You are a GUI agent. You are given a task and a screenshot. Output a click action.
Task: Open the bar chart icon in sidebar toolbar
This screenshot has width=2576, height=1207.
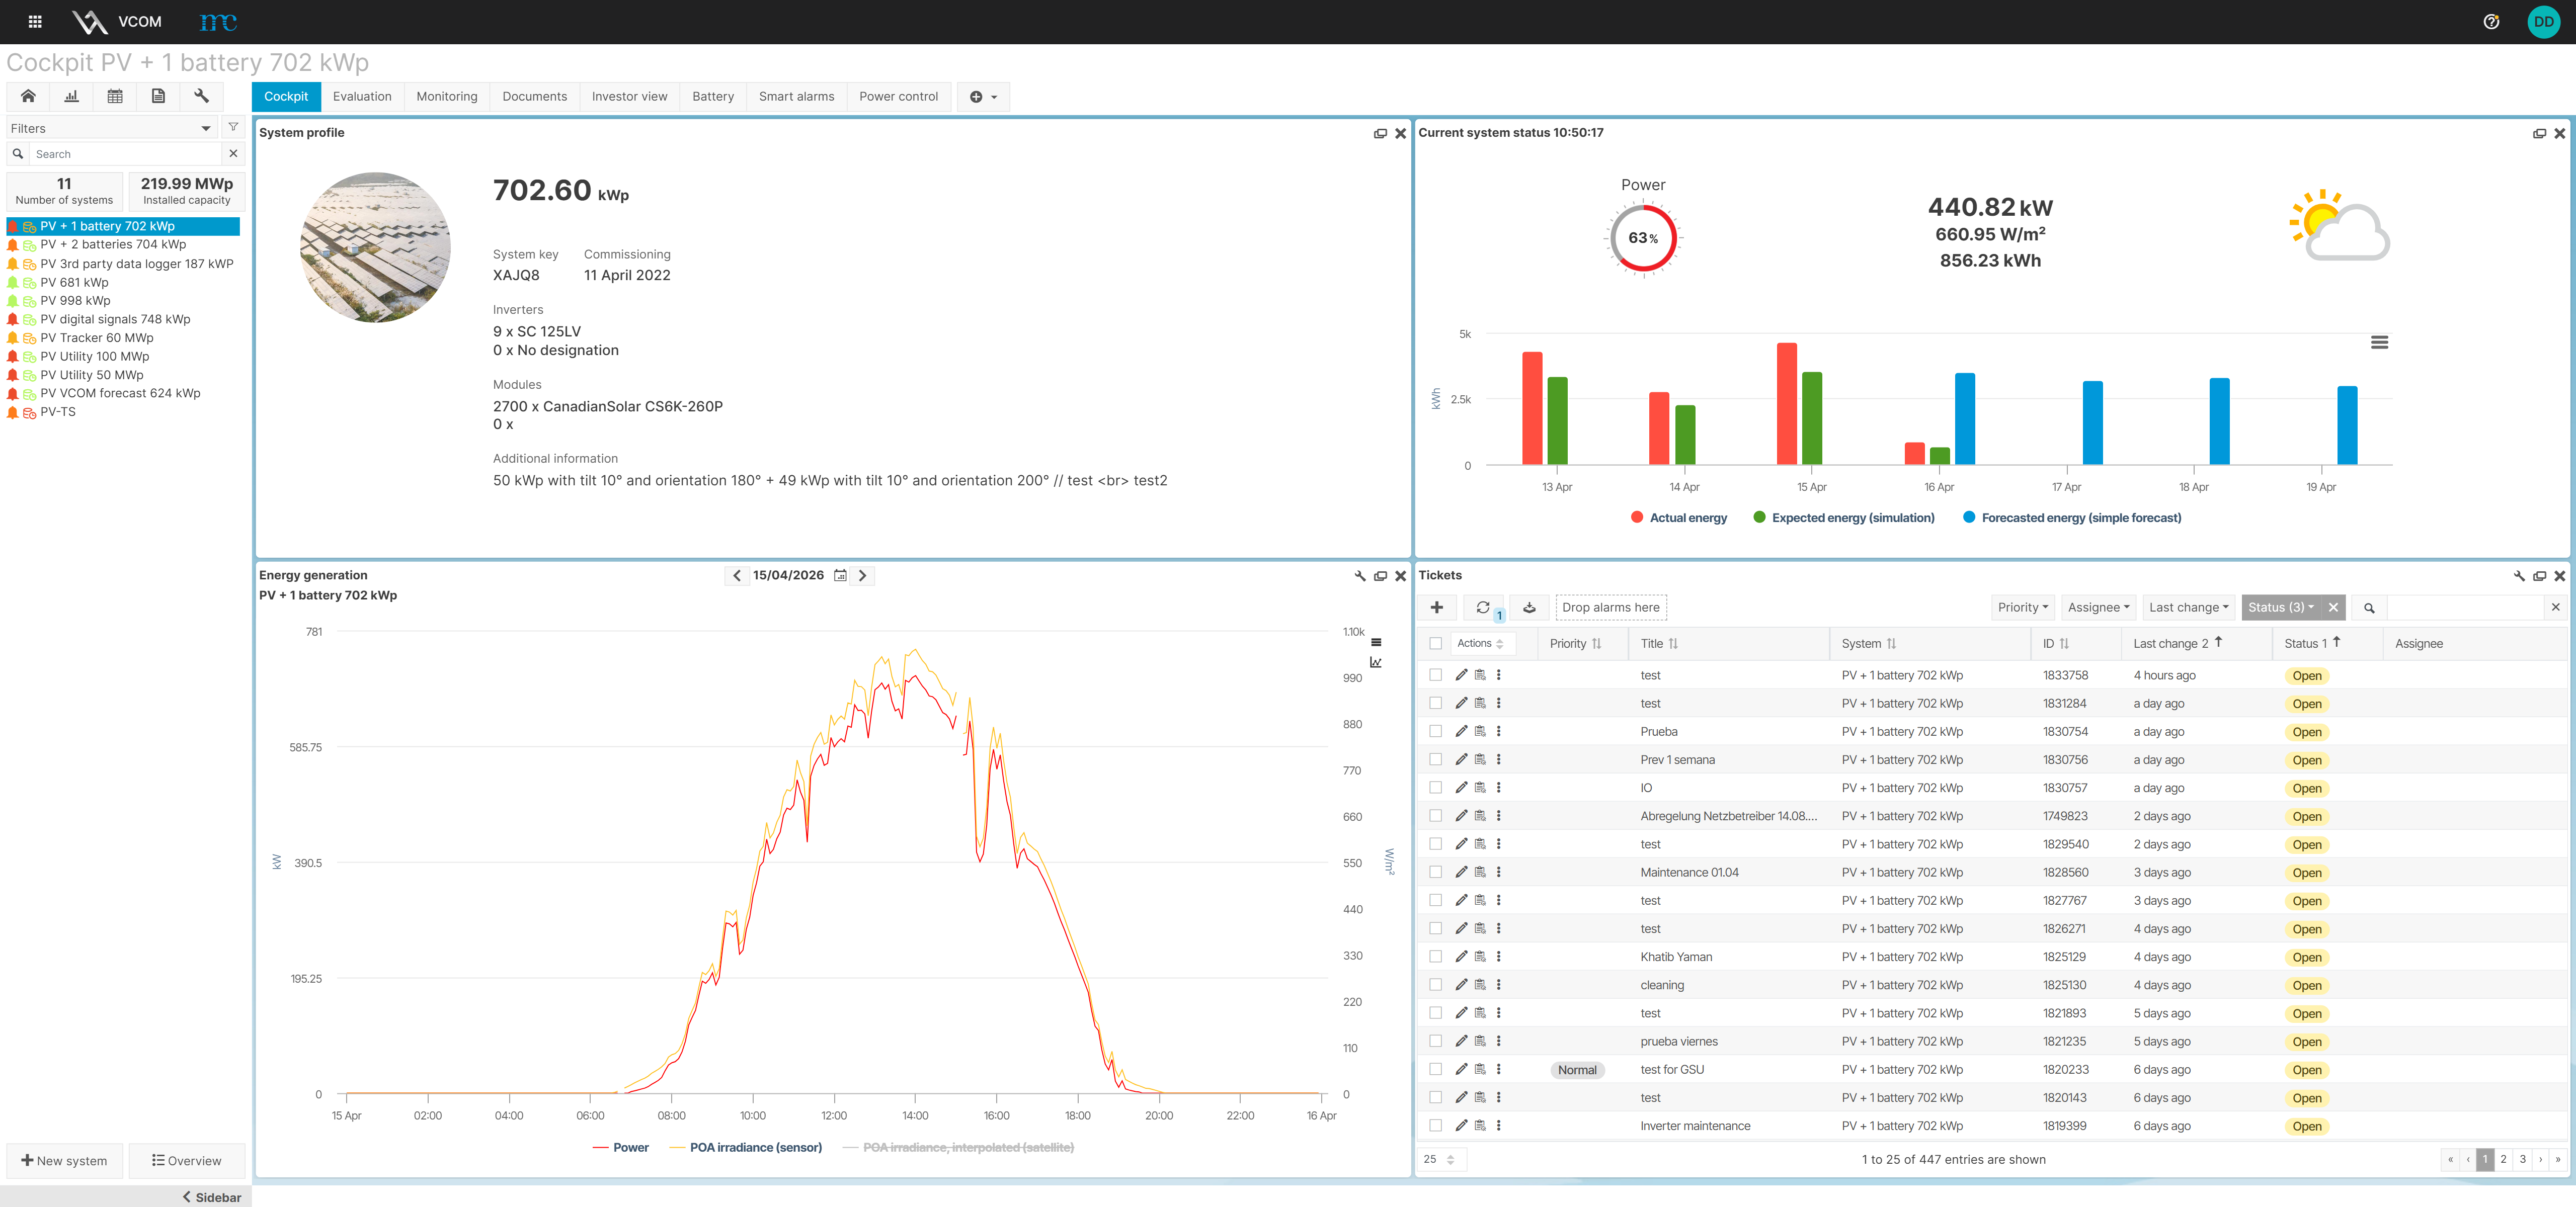click(x=71, y=96)
